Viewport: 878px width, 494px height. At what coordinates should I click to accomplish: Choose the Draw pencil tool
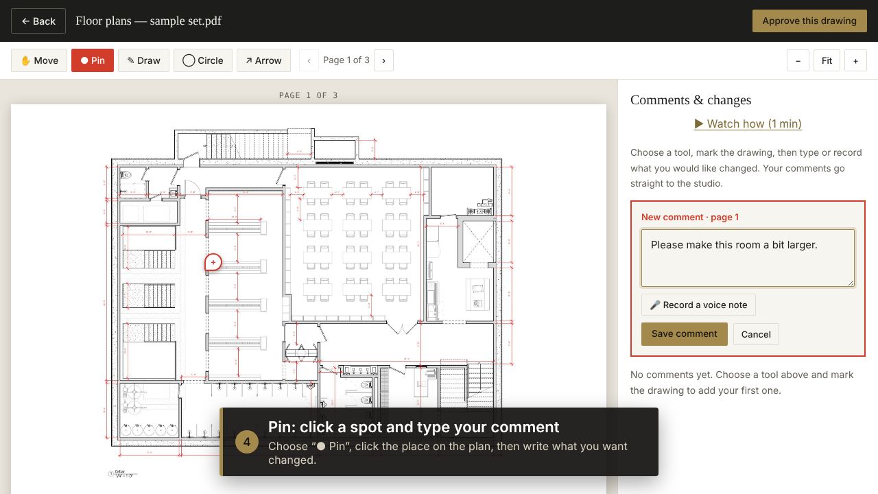[x=143, y=60]
